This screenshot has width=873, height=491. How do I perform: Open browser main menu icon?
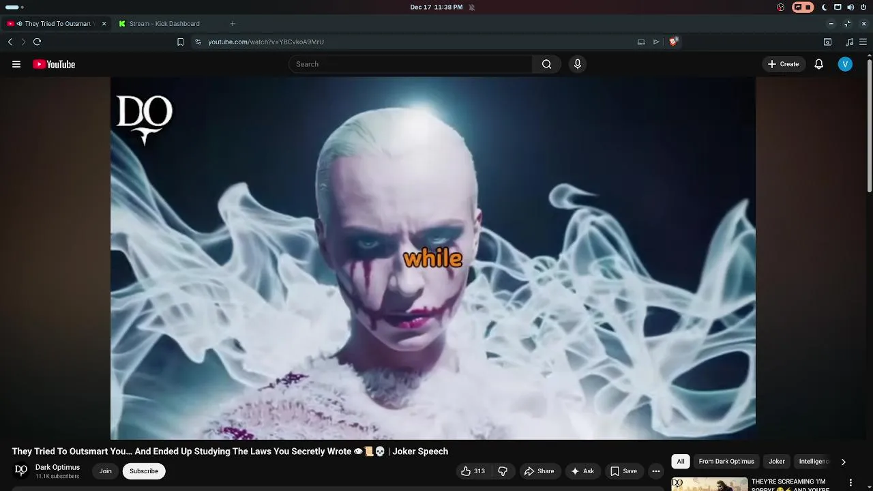[863, 42]
